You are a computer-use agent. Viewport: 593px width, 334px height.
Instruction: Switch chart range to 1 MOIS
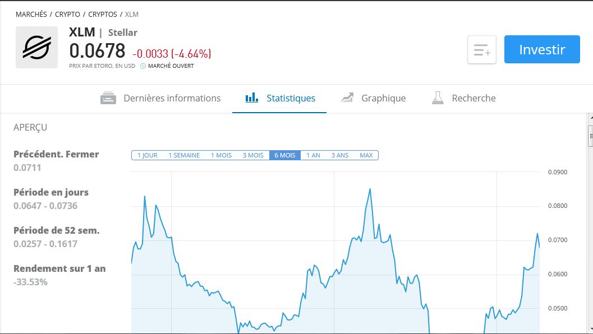(221, 155)
